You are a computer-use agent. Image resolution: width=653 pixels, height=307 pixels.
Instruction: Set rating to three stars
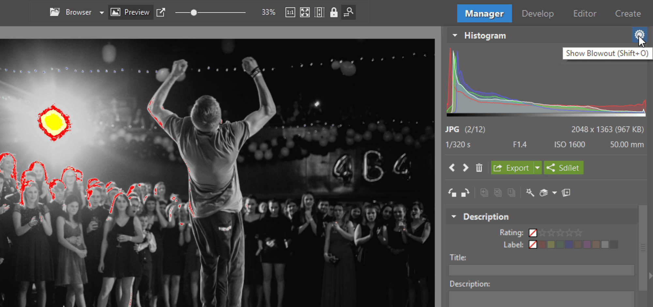(560, 233)
